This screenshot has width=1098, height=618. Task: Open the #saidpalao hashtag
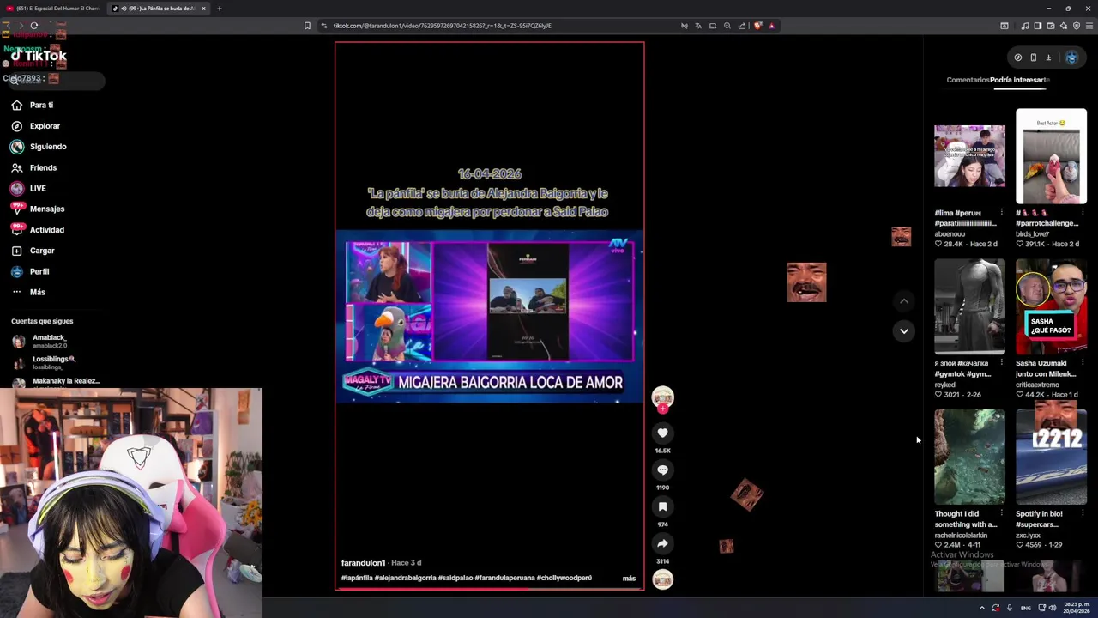[x=455, y=579]
